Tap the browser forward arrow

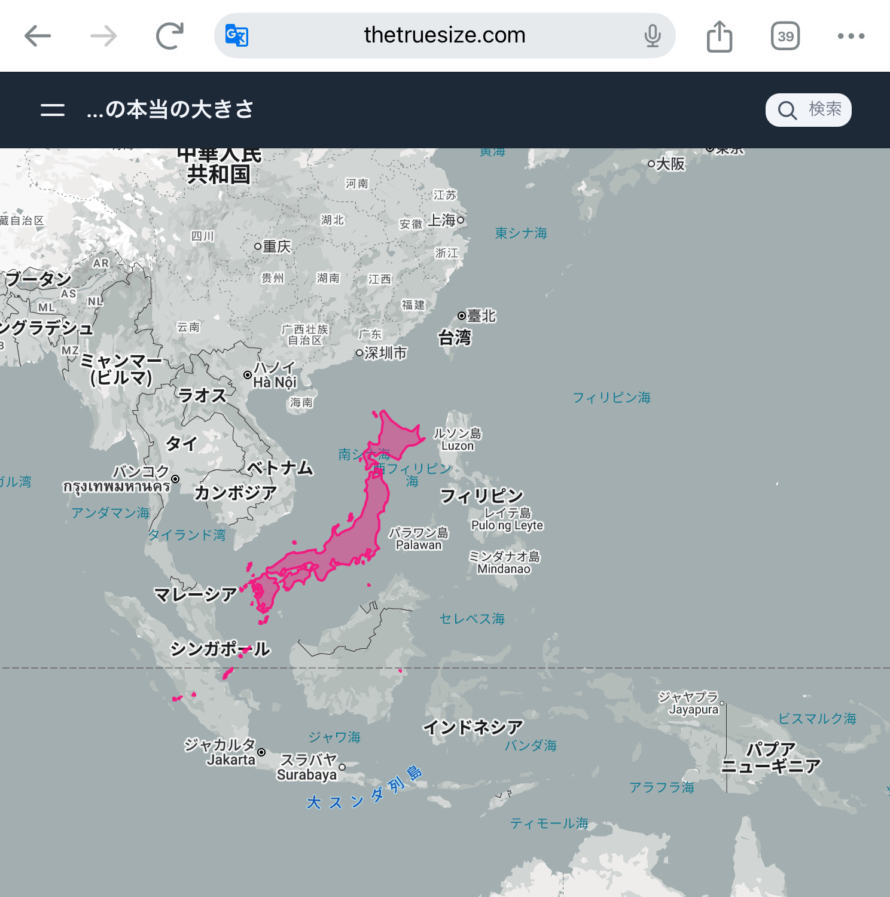coord(103,36)
